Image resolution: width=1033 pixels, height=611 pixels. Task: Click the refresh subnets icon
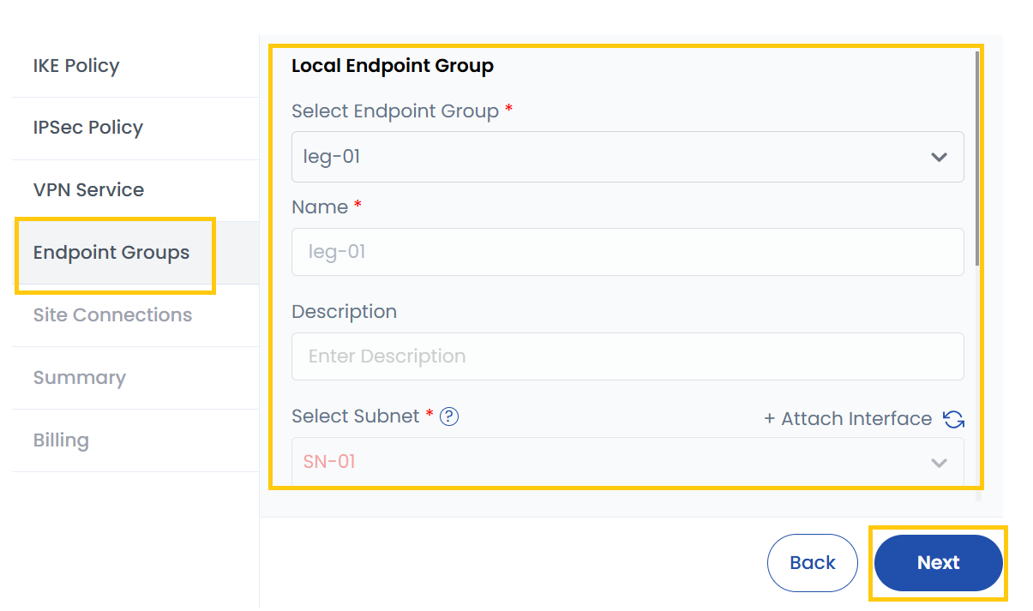point(953,420)
